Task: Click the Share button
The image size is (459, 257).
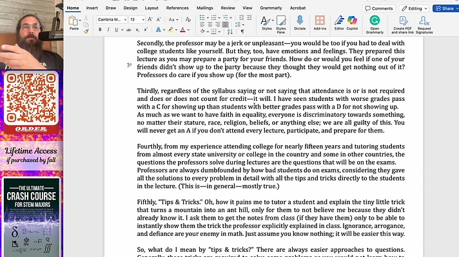Action: click(x=445, y=8)
